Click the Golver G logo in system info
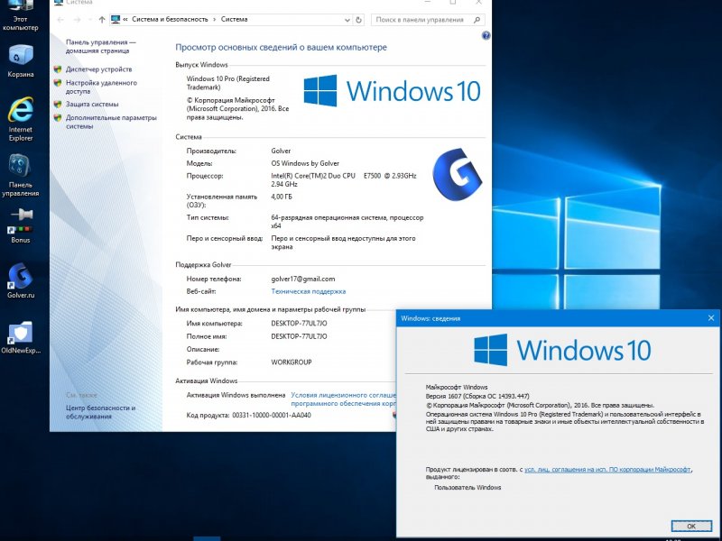The image size is (722, 541). tap(457, 174)
